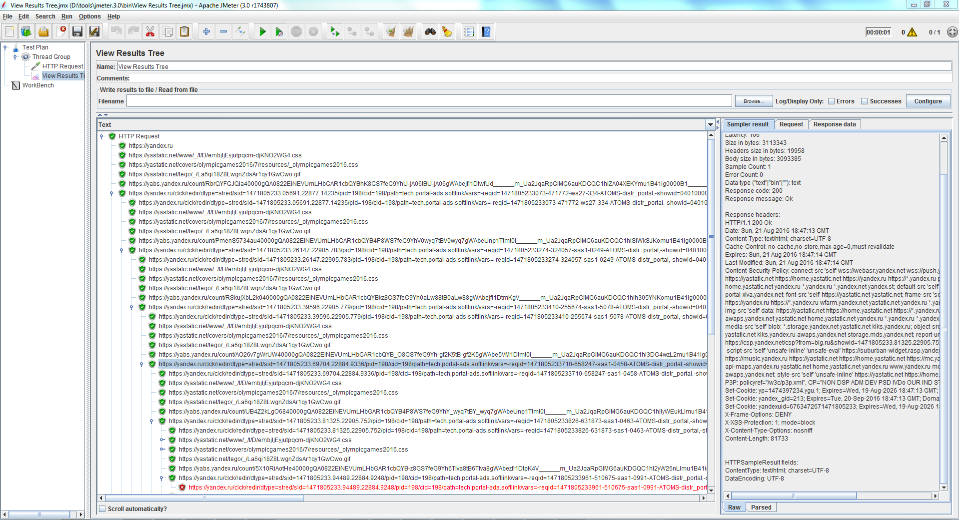Start all remote engines

click(x=335, y=32)
